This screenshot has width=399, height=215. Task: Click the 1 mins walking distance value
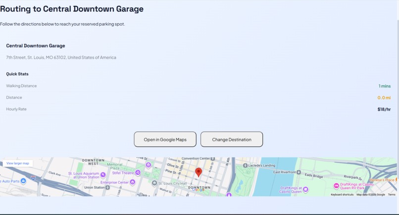coord(385,86)
